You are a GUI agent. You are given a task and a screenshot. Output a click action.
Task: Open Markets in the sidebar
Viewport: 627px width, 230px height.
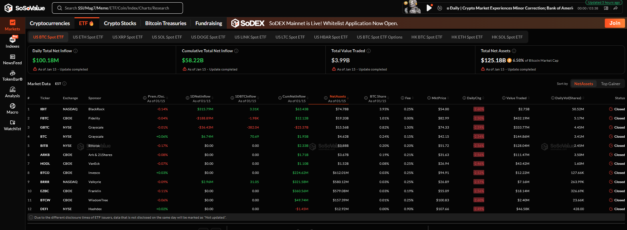(x=12, y=25)
